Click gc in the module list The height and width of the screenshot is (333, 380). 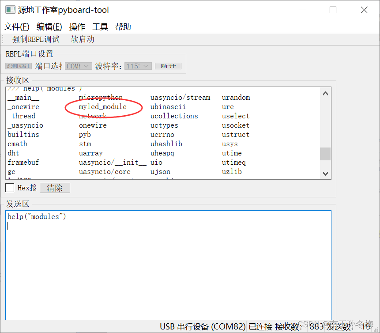click(11, 172)
